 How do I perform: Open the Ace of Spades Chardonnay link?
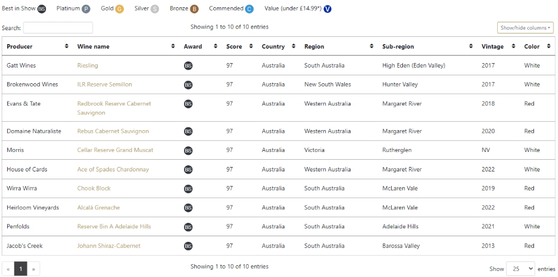pyautogui.click(x=113, y=169)
